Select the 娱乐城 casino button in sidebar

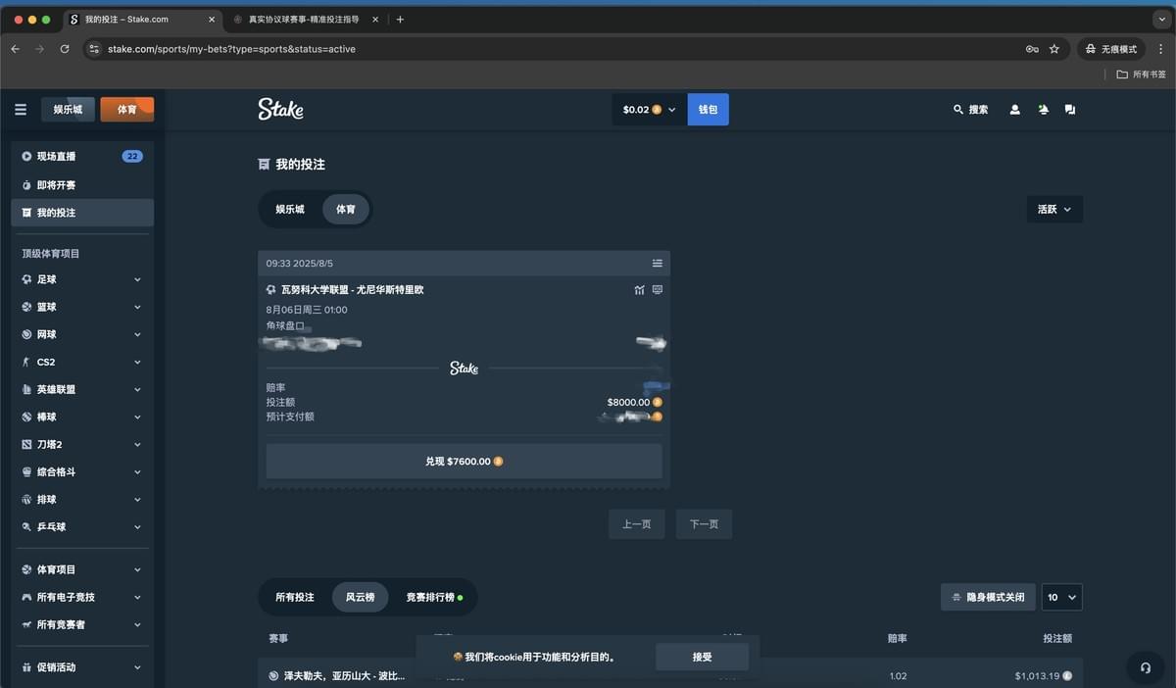click(69, 110)
